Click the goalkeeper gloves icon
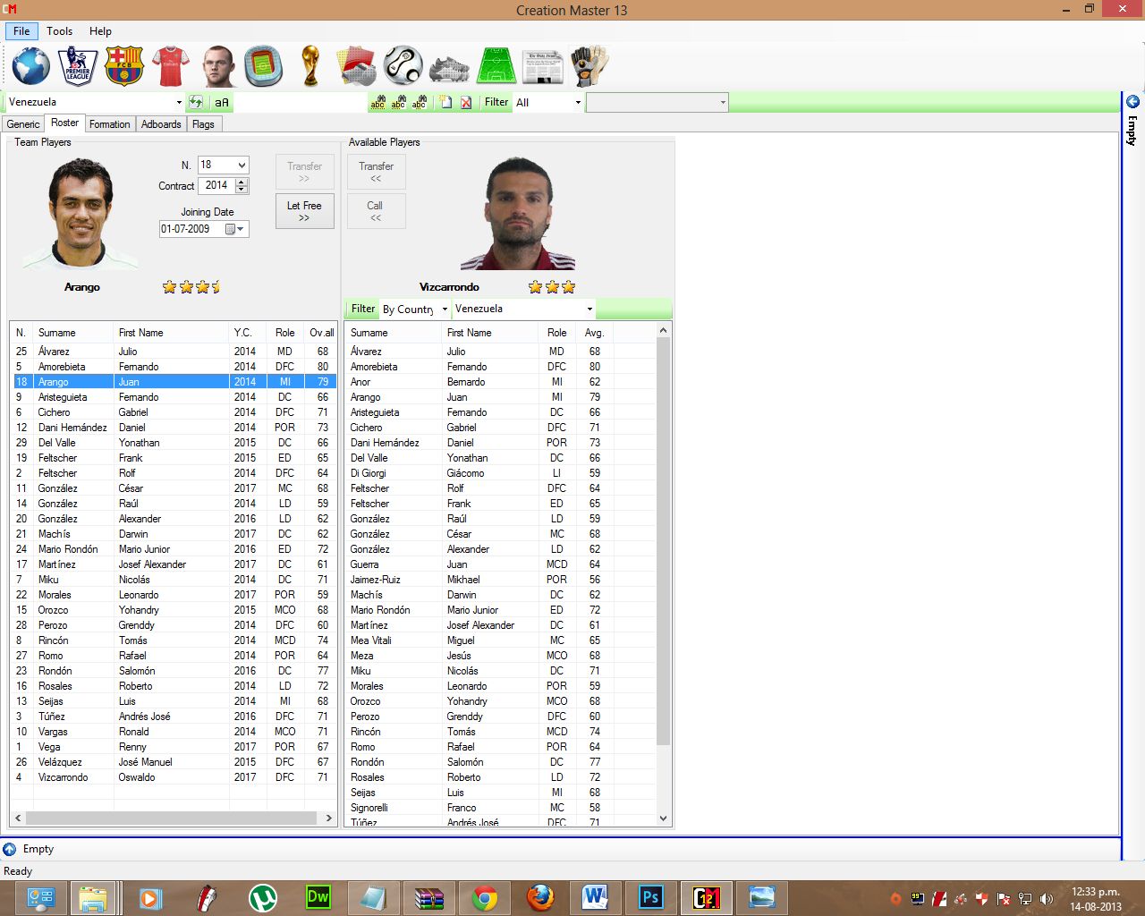The image size is (1145, 916). (x=589, y=66)
